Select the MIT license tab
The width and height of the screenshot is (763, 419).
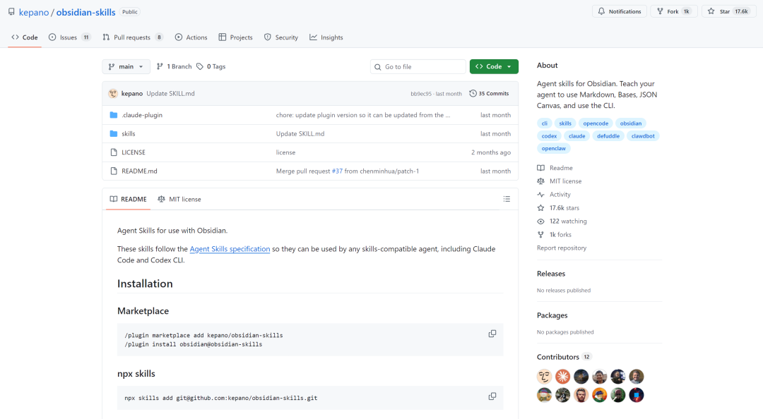click(x=179, y=199)
